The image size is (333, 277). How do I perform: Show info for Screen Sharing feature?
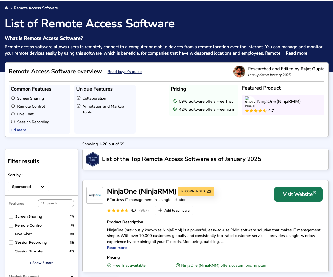pyautogui.click(x=13, y=98)
